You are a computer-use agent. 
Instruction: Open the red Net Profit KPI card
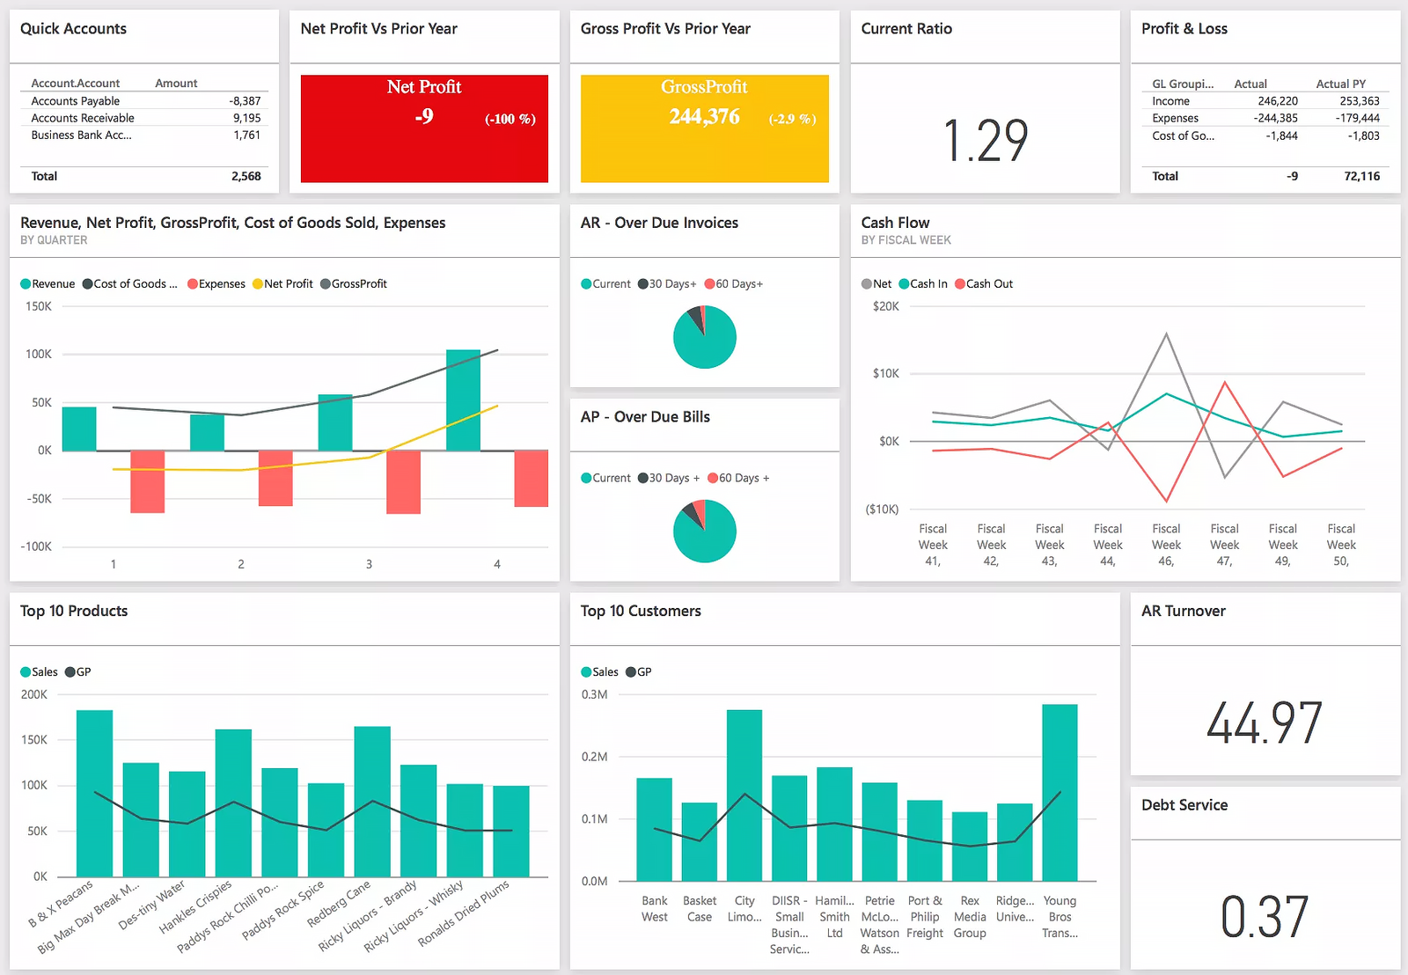pyautogui.click(x=424, y=128)
